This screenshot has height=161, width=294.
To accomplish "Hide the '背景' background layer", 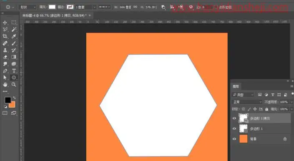I will [234, 139].
